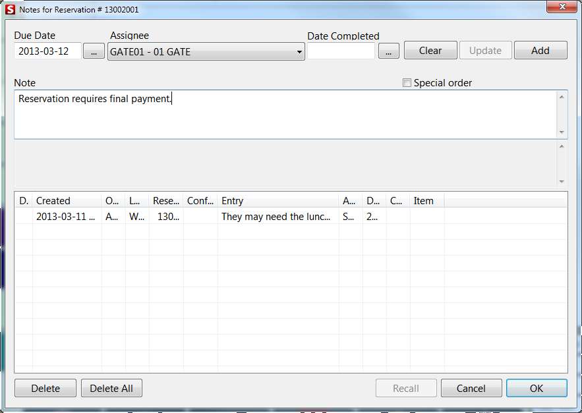Enable the Special order checkbox
Image resolution: width=582 pixels, height=413 pixels.
pos(407,82)
